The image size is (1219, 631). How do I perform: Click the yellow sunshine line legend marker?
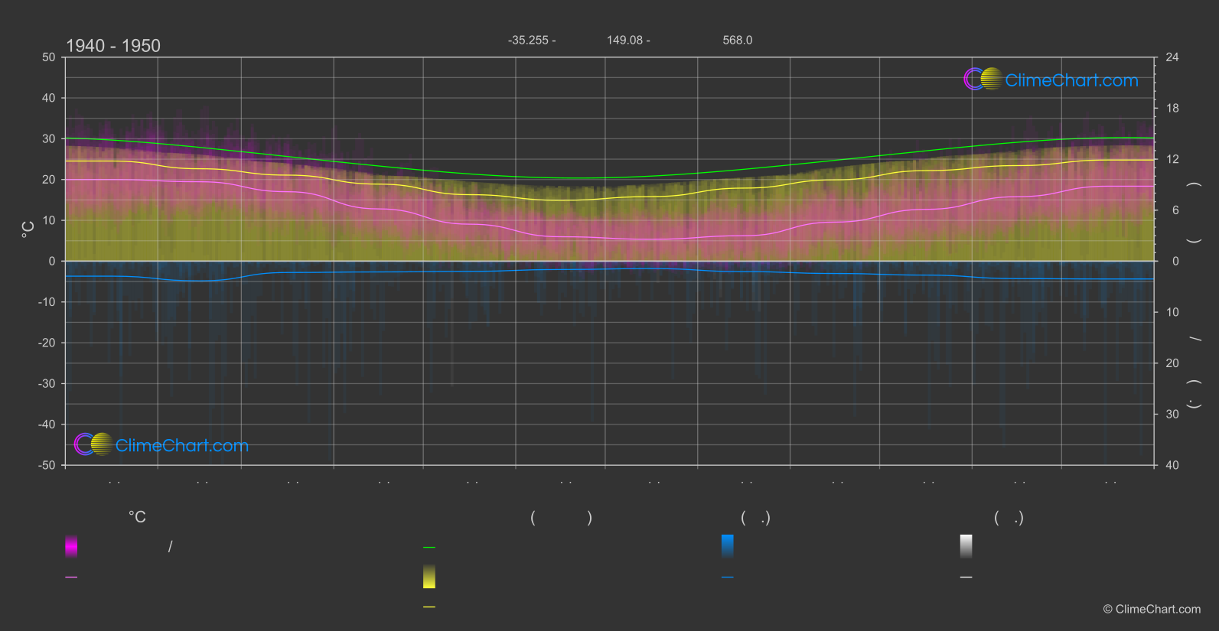429,607
